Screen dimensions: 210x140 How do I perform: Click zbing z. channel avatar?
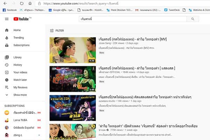tap(7, 135)
